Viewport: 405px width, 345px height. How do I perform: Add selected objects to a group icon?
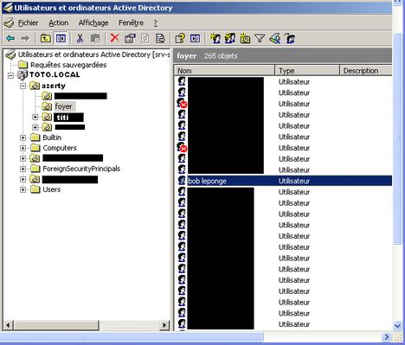click(x=290, y=38)
